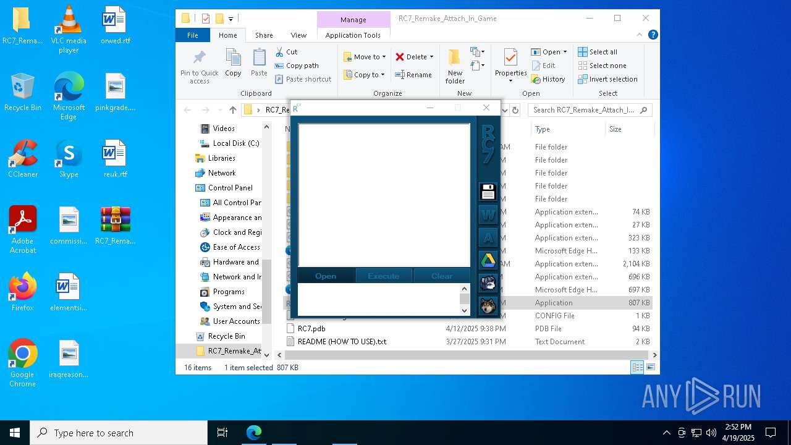Switch to large icons view in Explorer
This screenshot has height=445, width=791.
click(650, 367)
